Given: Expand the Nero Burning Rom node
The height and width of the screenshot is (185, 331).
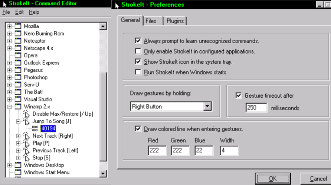Looking at the screenshot, I should point(10,34).
